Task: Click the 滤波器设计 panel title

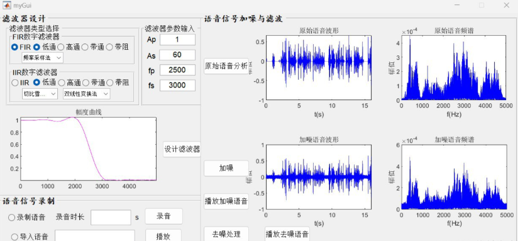Action: point(24,18)
